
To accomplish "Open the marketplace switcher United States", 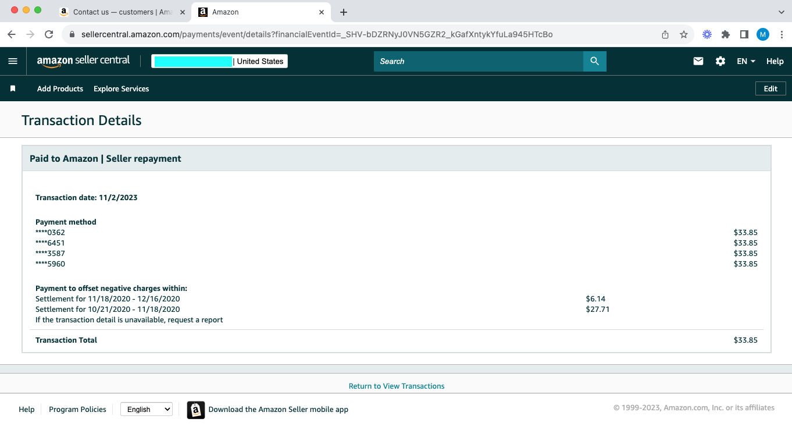I will (220, 61).
